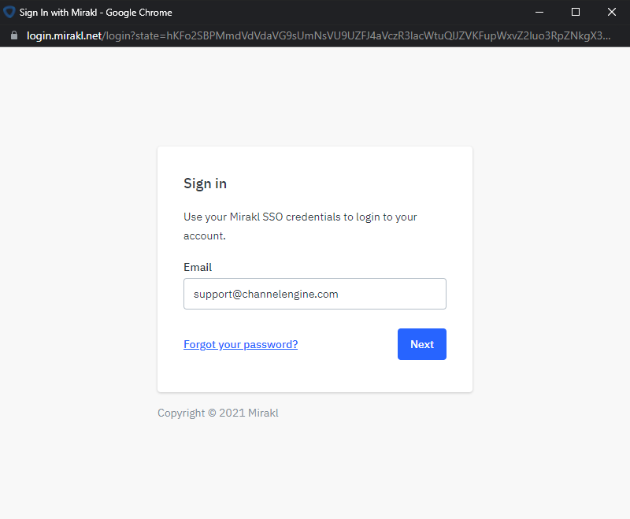
Task: Click blank page area above sign-in card
Action: click(314, 96)
